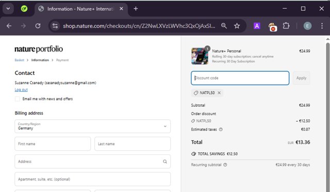Show Estimated taxes info tooltip
The height and width of the screenshot is (192, 330).
221,130
